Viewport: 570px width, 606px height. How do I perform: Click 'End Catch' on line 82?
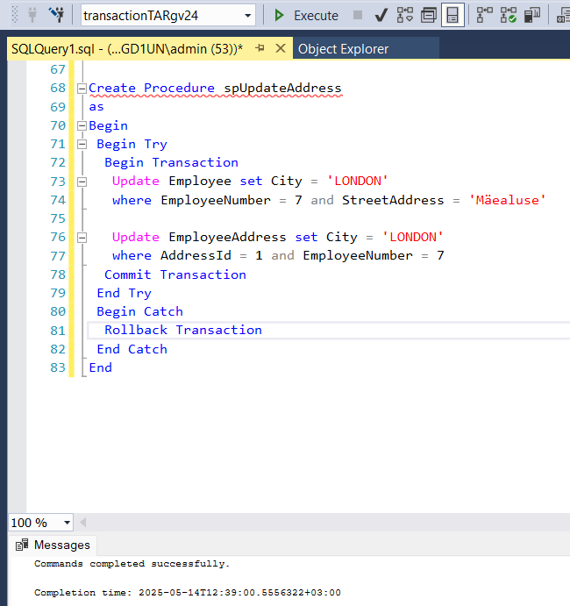pos(132,349)
